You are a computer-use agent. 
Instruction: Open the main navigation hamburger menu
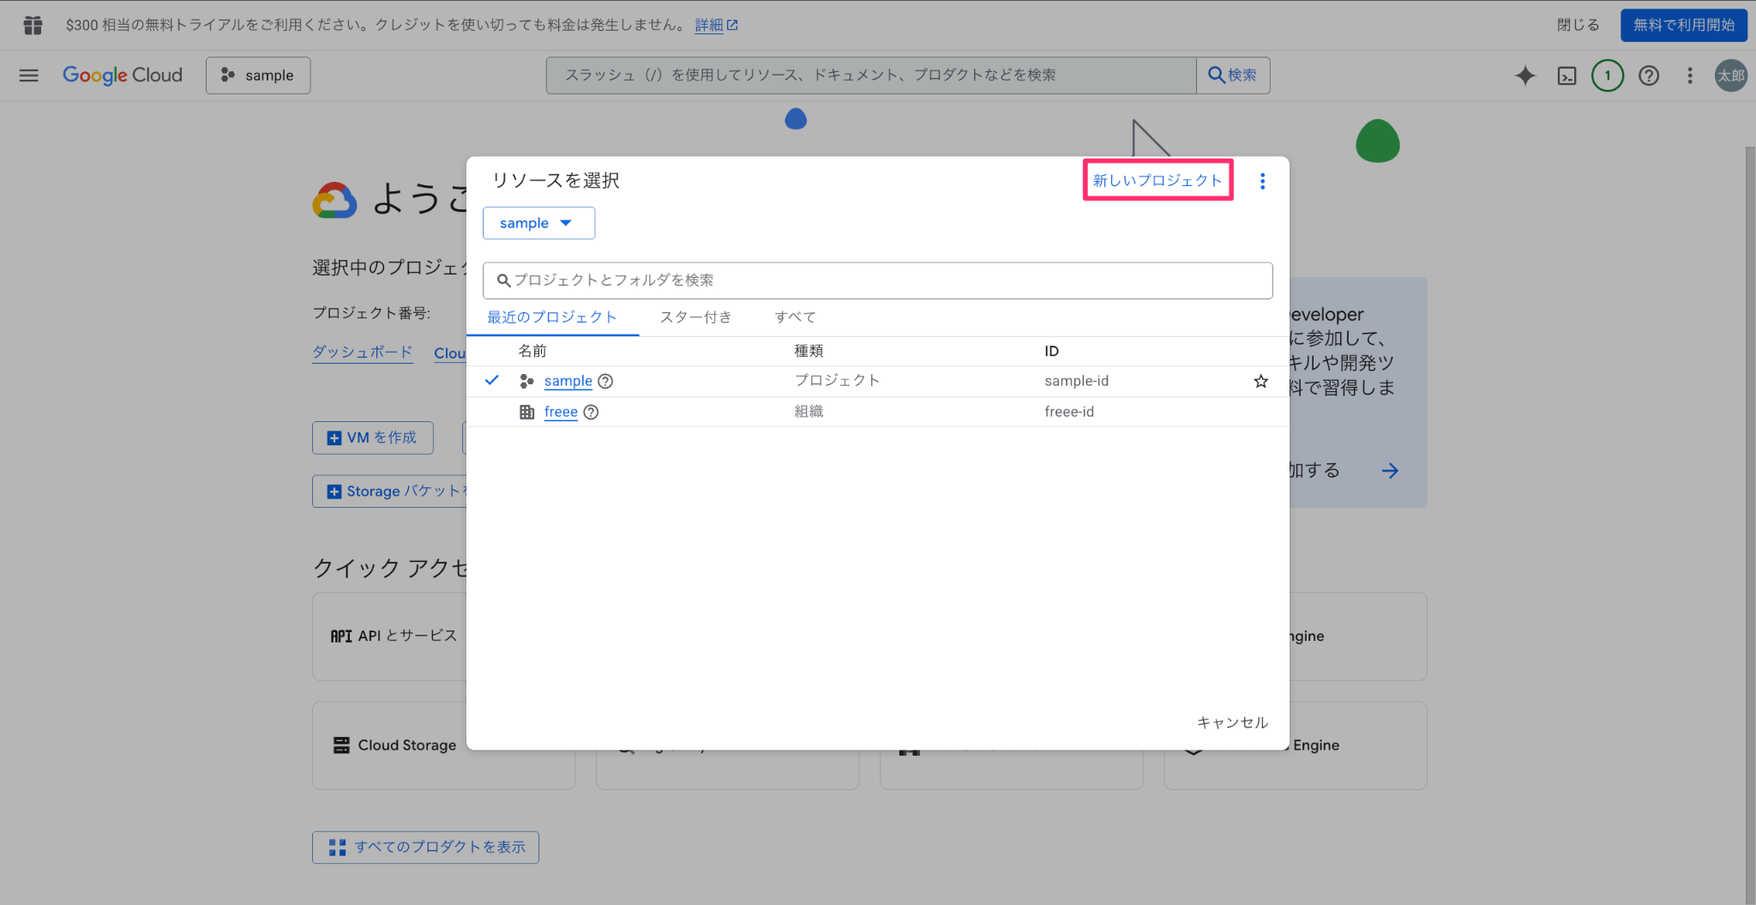pyautogui.click(x=29, y=75)
